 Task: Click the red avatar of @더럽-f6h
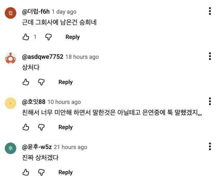[11, 13]
